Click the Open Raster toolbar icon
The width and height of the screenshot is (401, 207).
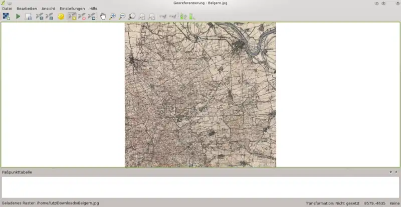point(6,17)
